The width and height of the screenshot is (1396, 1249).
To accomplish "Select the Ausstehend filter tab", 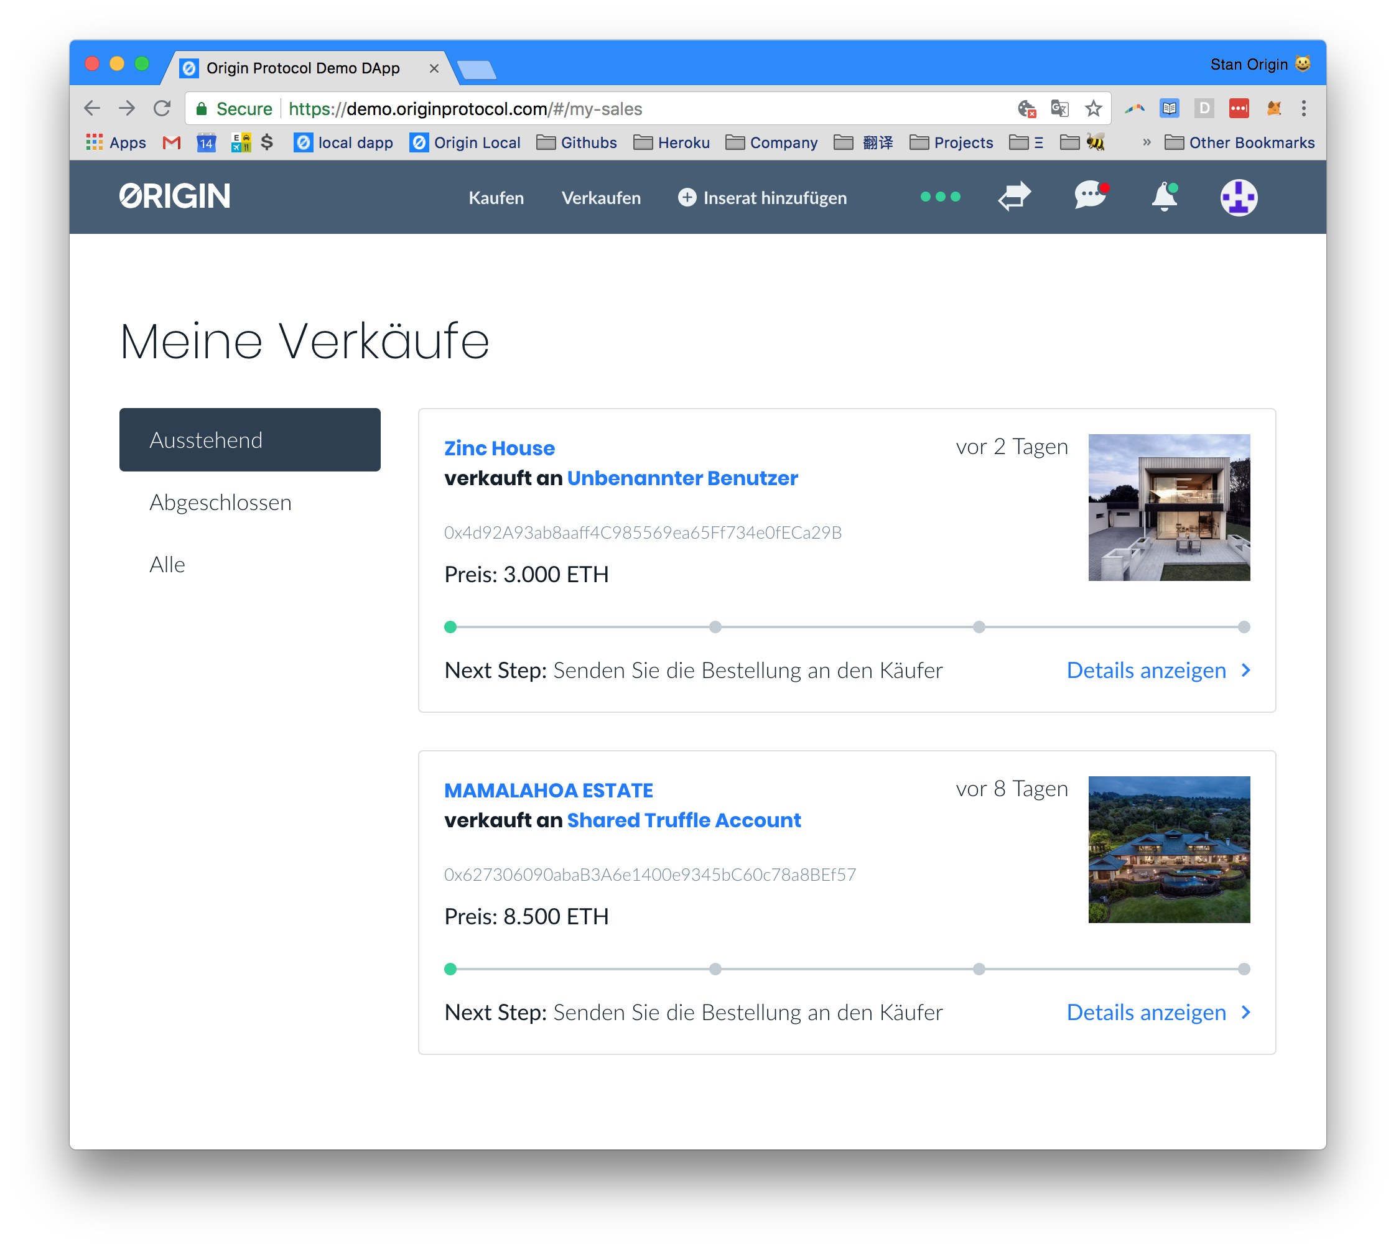I will coord(250,440).
